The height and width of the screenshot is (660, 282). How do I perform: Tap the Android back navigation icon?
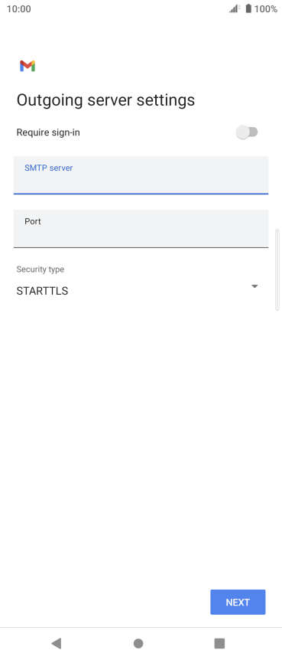tap(56, 642)
